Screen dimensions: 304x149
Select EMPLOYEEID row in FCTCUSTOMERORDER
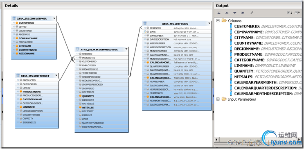[x=101, y=65]
